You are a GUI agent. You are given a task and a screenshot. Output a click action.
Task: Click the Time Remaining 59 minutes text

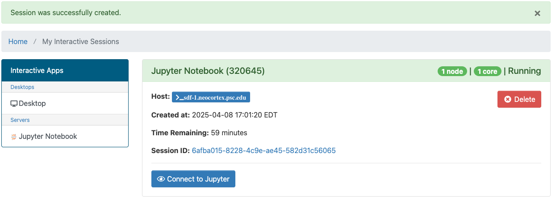(199, 133)
